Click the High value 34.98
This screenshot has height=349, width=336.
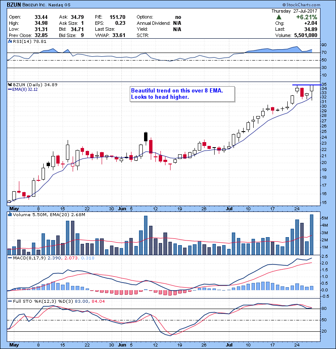coord(41,23)
